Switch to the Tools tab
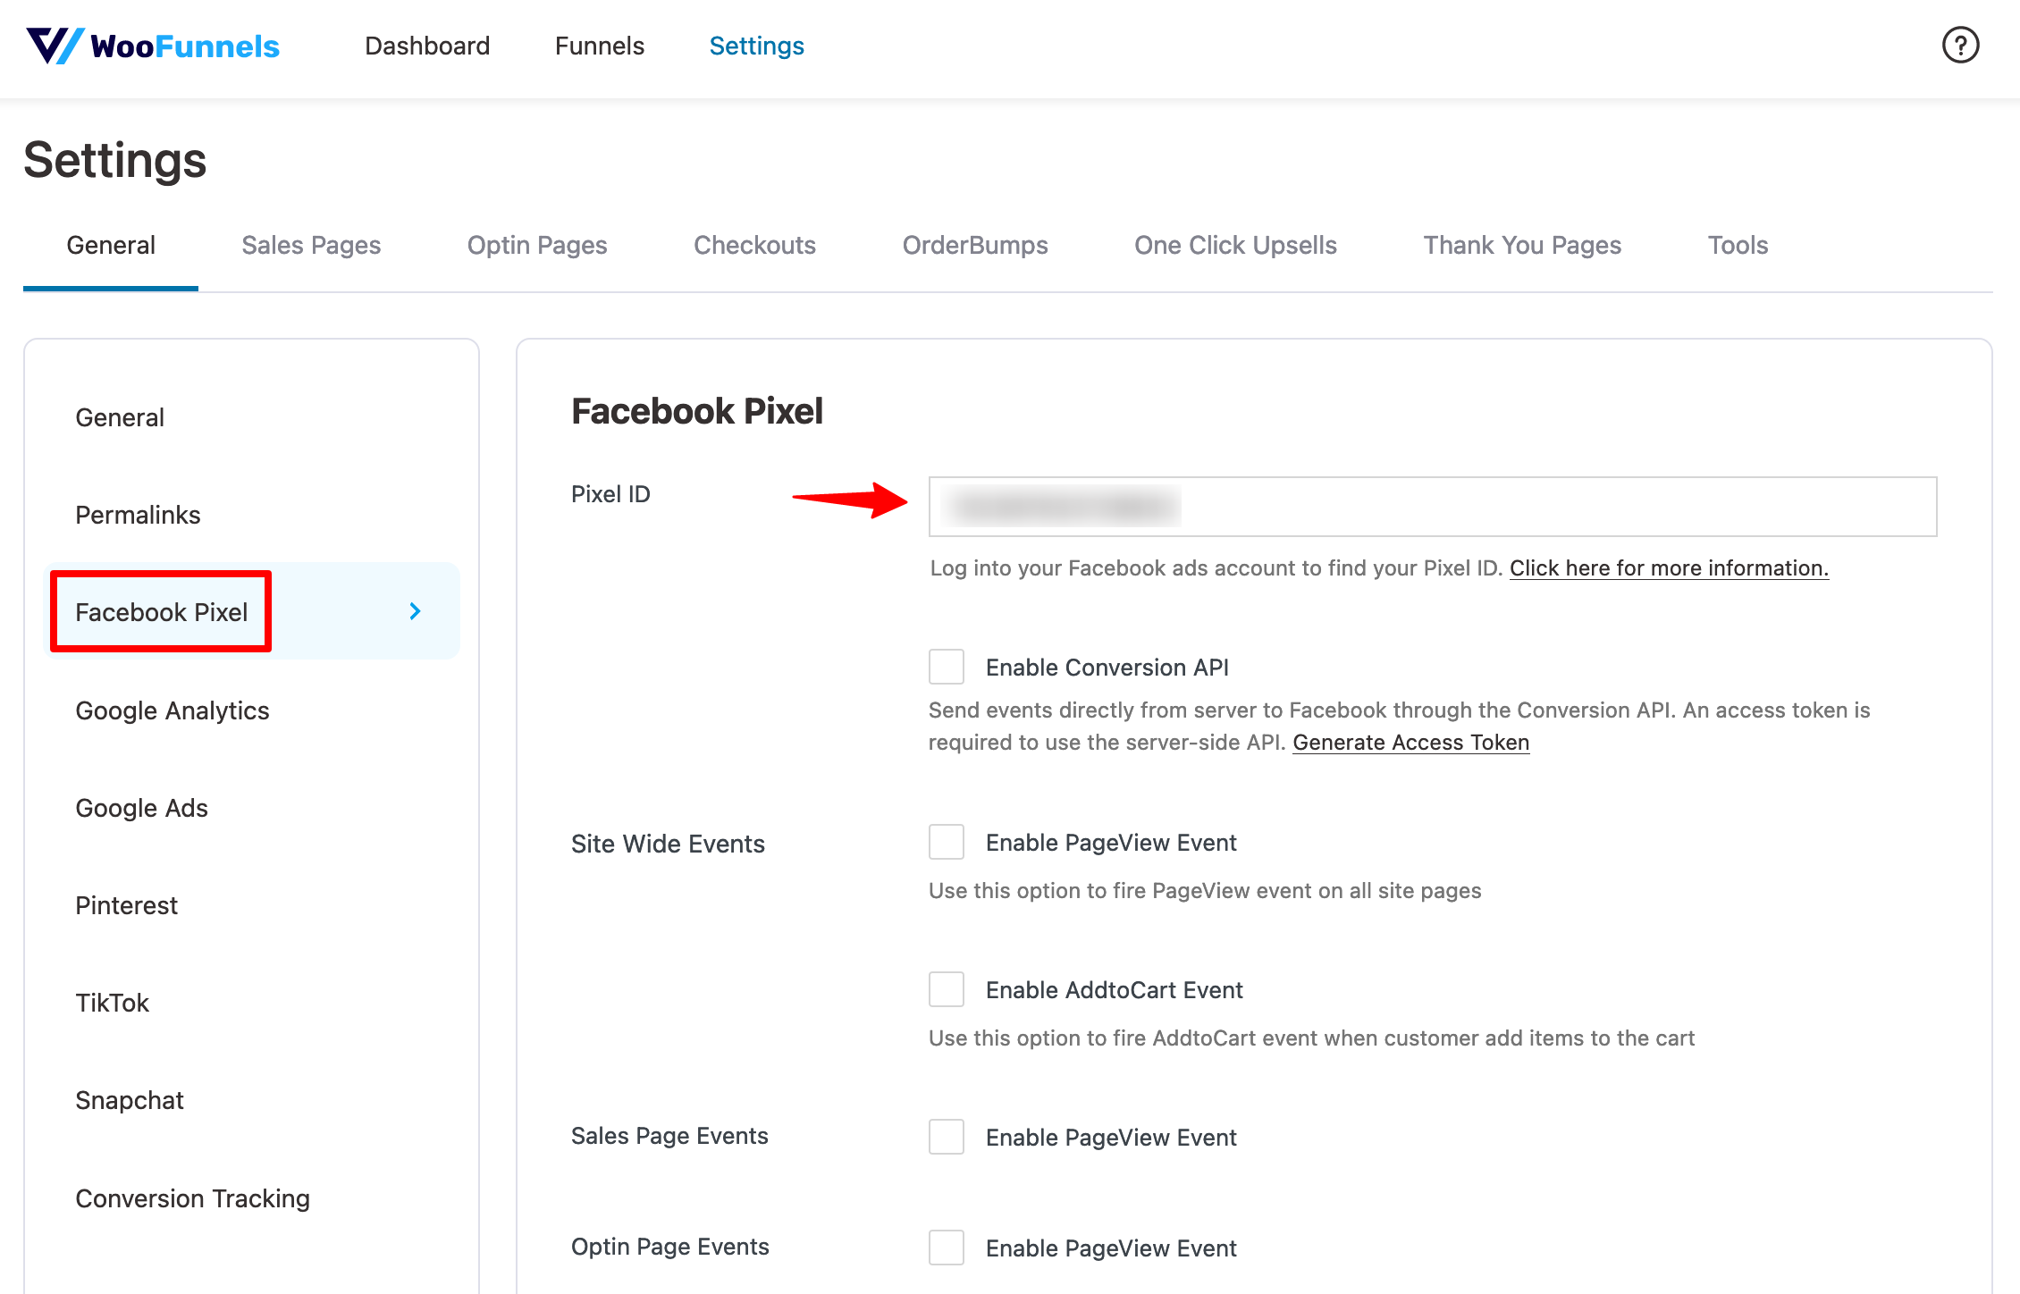The height and width of the screenshot is (1294, 2020). (x=1737, y=245)
